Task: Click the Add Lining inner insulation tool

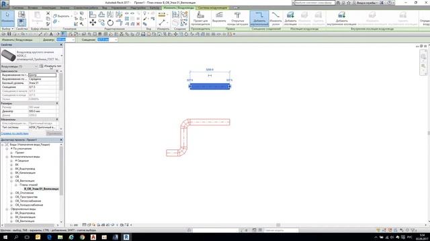Action: [342, 18]
